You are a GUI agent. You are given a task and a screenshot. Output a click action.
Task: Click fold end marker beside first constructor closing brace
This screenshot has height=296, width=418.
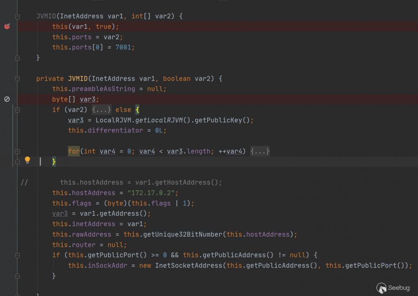17,58
